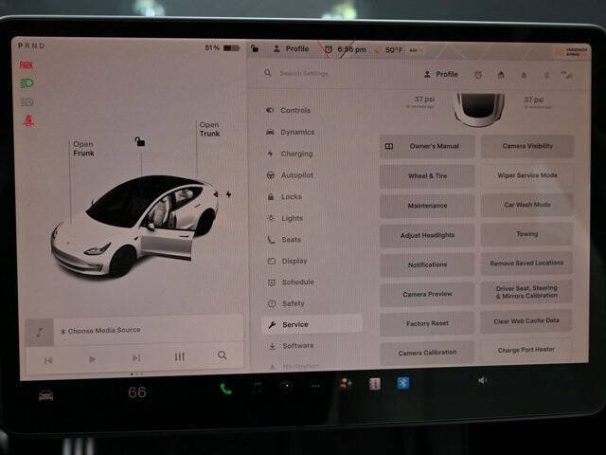Tap the Factory Reset button

pyautogui.click(x=427, y=323)
